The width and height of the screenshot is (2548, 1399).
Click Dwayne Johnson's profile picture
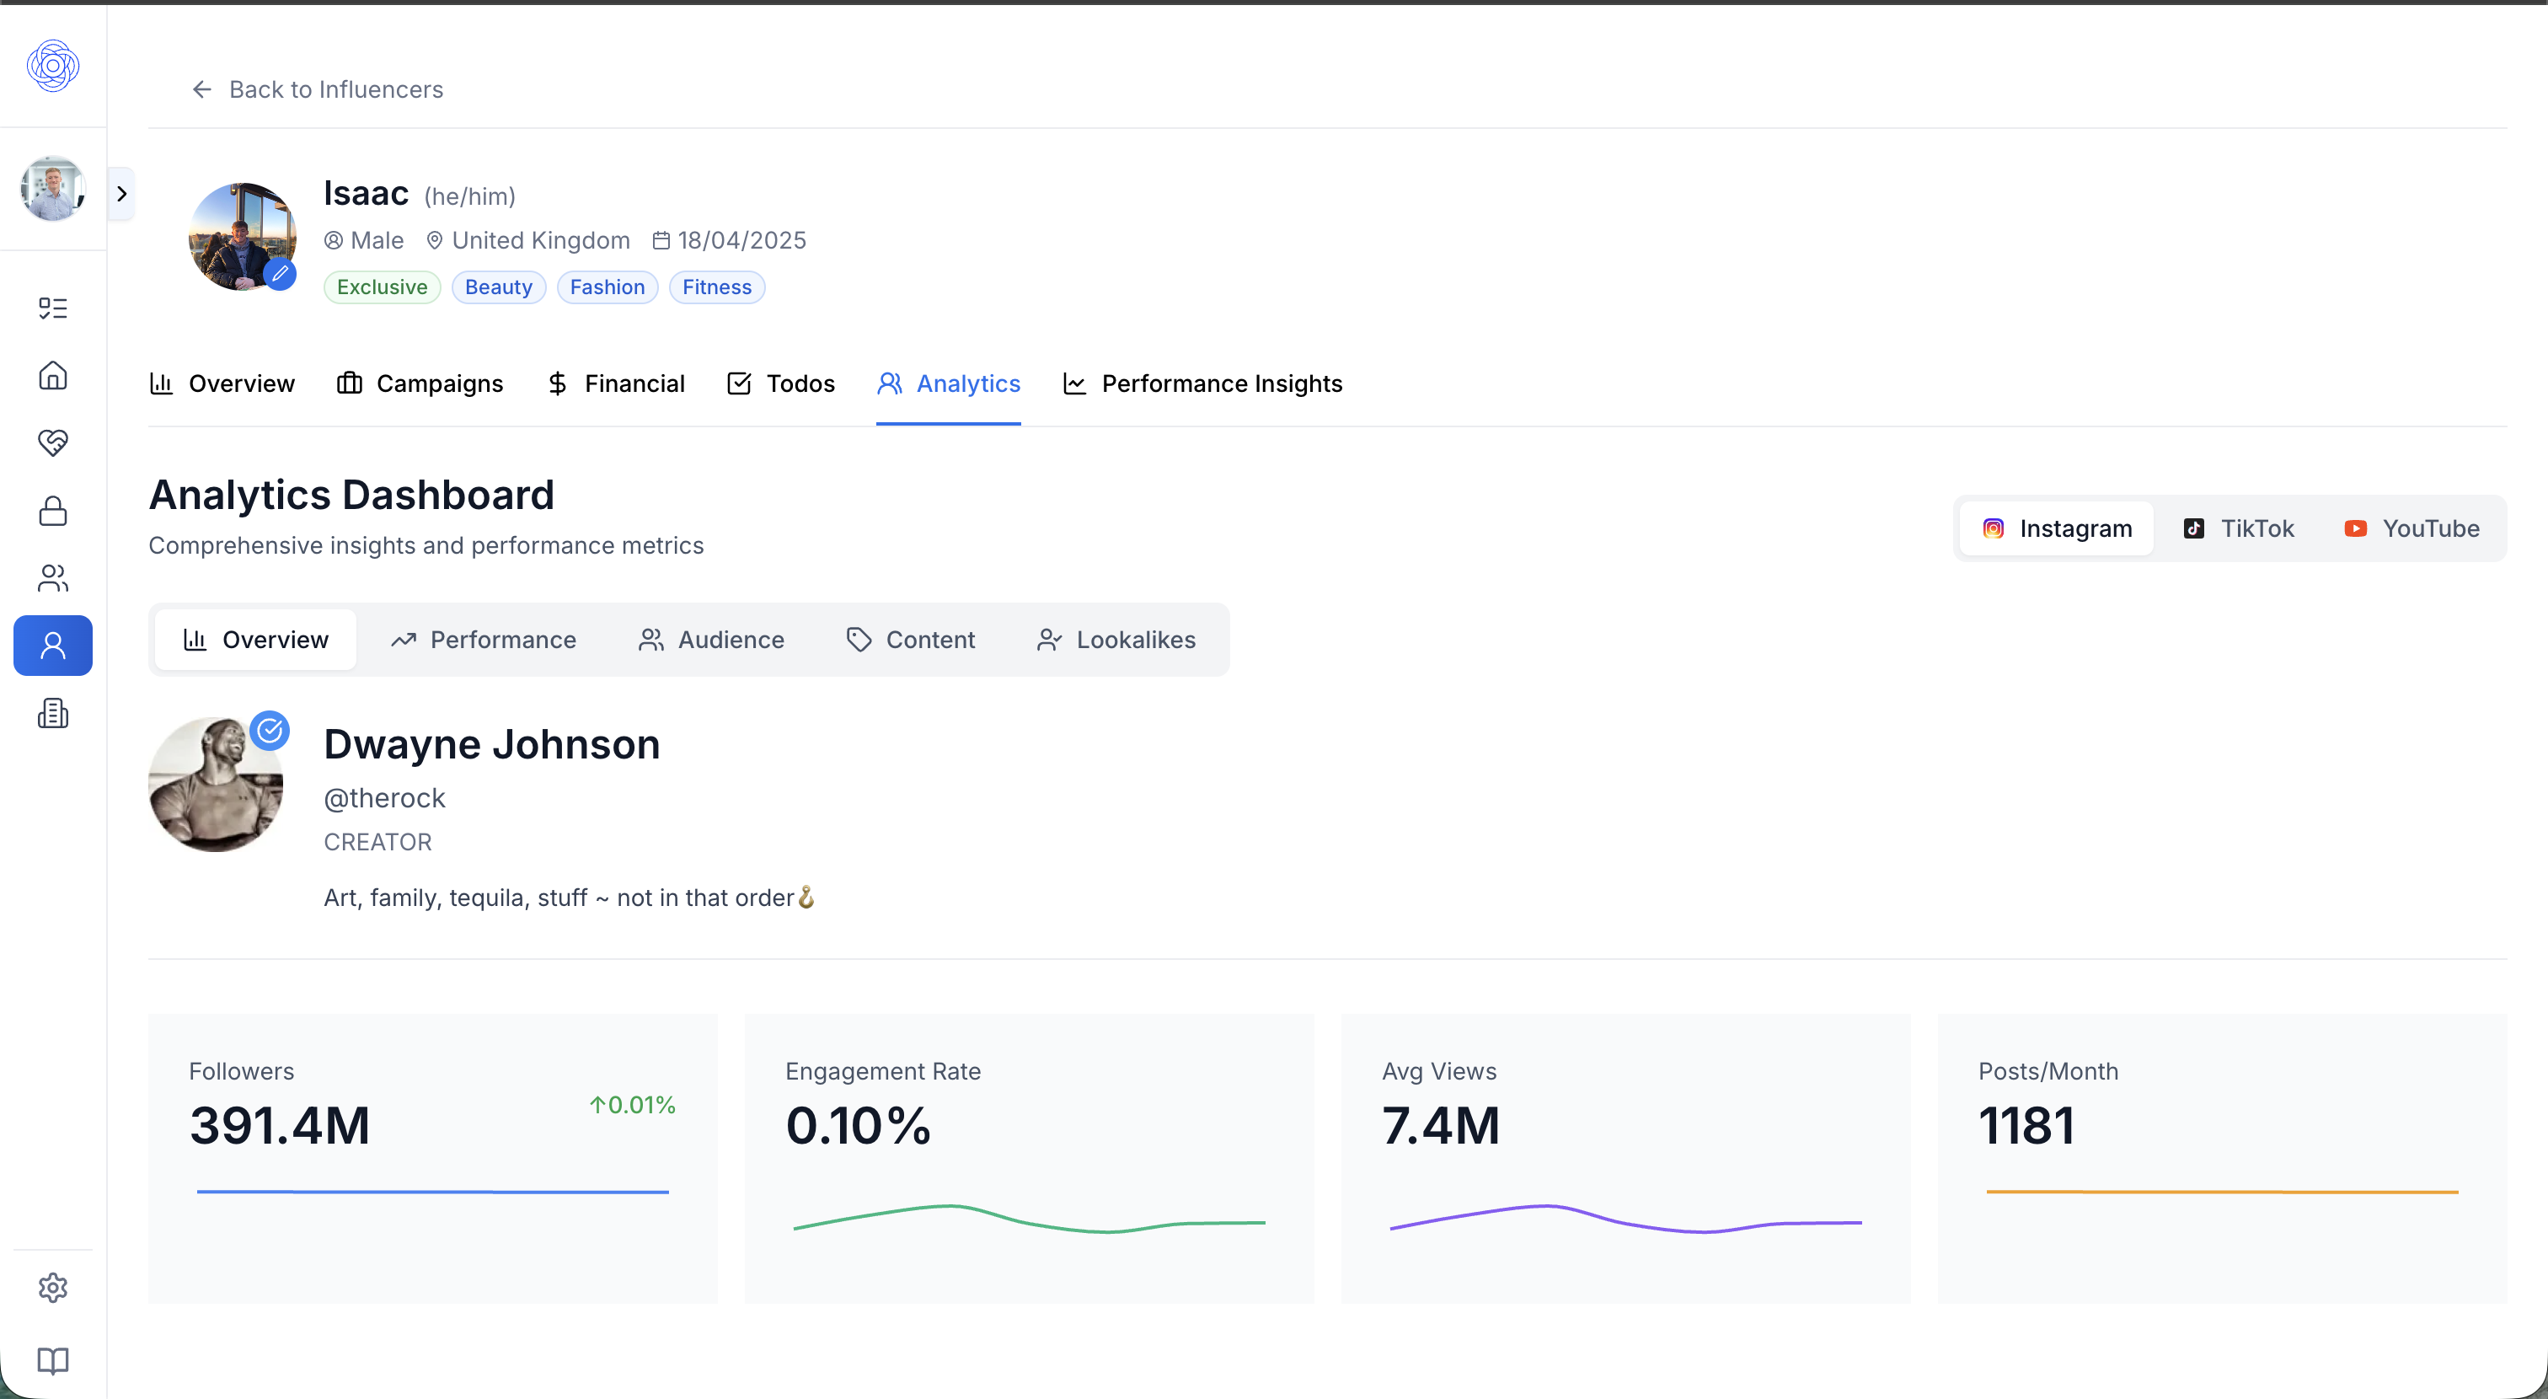click(216, 785)
